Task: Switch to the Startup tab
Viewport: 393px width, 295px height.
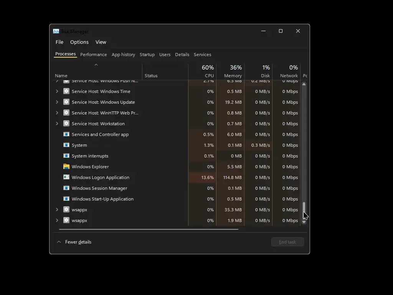Action: [147, 55]
